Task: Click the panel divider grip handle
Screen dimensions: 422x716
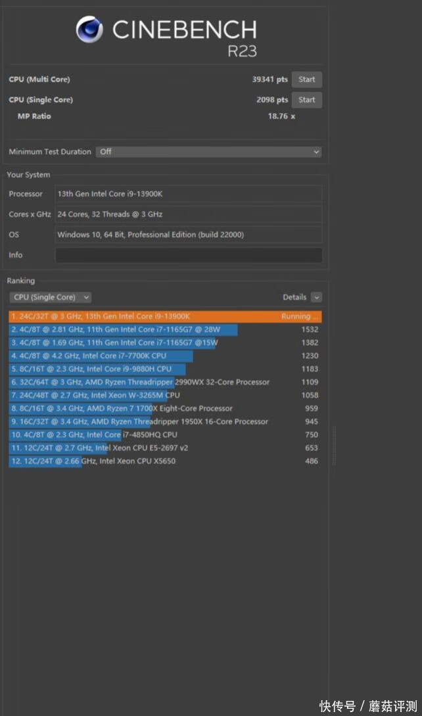Action: pyautogui.click(x=334, y=446)
